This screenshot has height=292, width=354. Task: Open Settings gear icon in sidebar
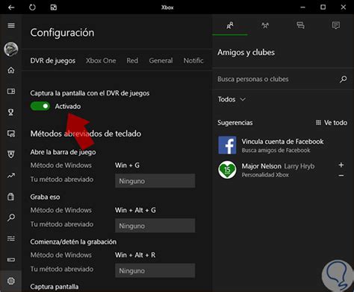11,281
